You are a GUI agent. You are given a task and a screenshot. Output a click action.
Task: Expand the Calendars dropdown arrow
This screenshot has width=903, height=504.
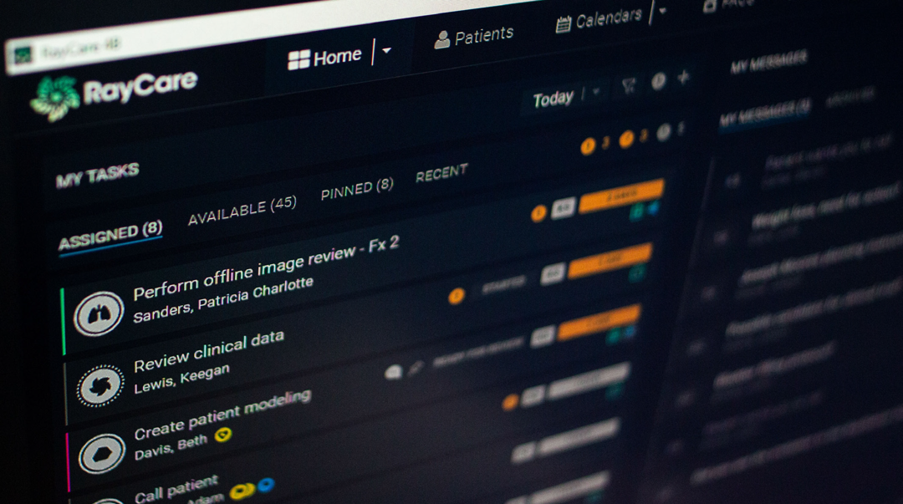pos(663,11)
